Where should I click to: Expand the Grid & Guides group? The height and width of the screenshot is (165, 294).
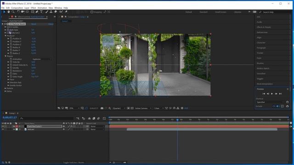(x=5, y=27)
